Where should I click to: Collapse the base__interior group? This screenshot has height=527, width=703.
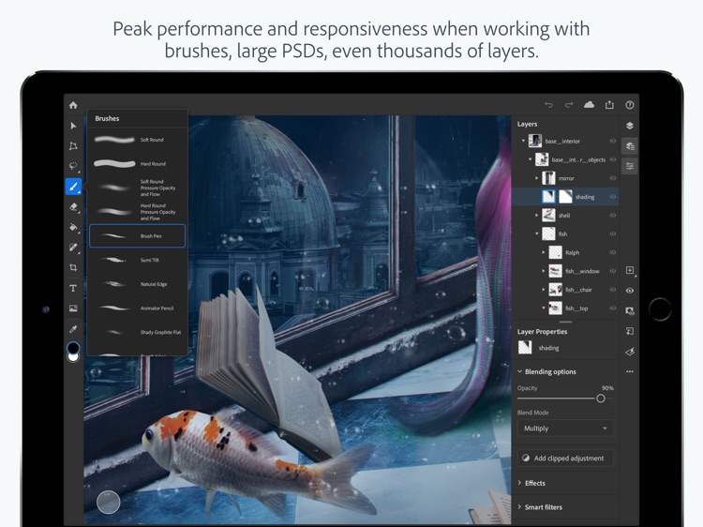pyautogui.click(x=523, y=141)
